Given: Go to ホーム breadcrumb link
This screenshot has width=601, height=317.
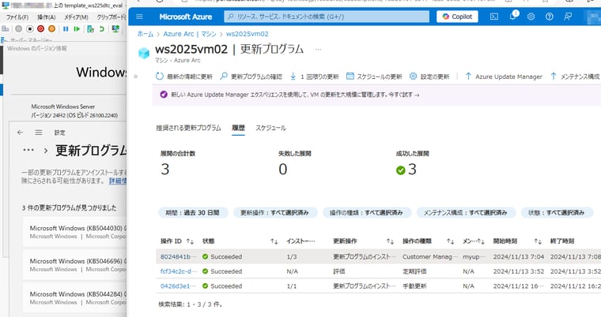Looking at the screenshot, I should coord(146,34).
